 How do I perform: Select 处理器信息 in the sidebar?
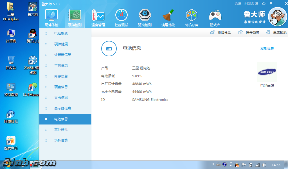coord(62,55)
